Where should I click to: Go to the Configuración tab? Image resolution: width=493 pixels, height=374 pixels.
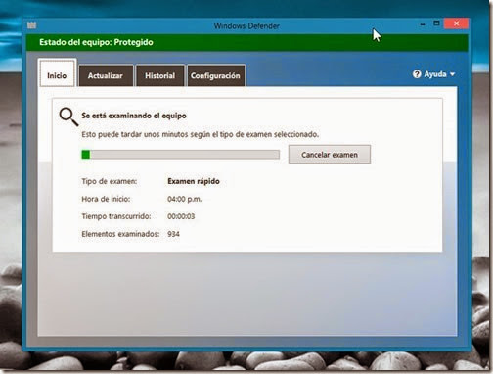pos(215,75)
